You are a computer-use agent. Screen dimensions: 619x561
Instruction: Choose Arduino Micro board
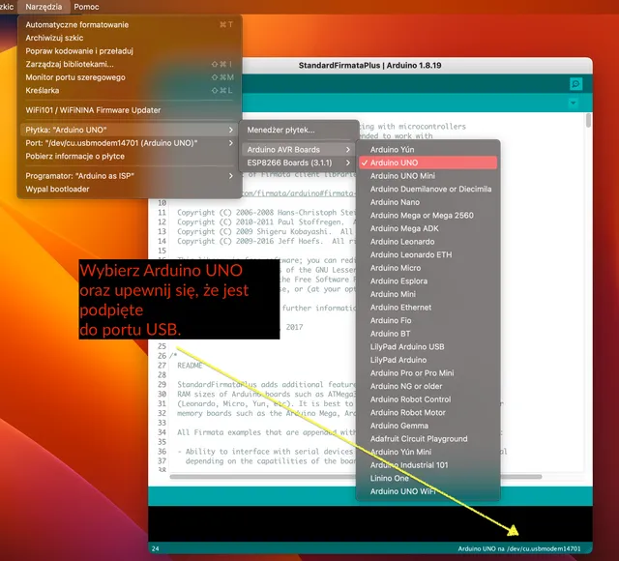(x=427, y=268)
